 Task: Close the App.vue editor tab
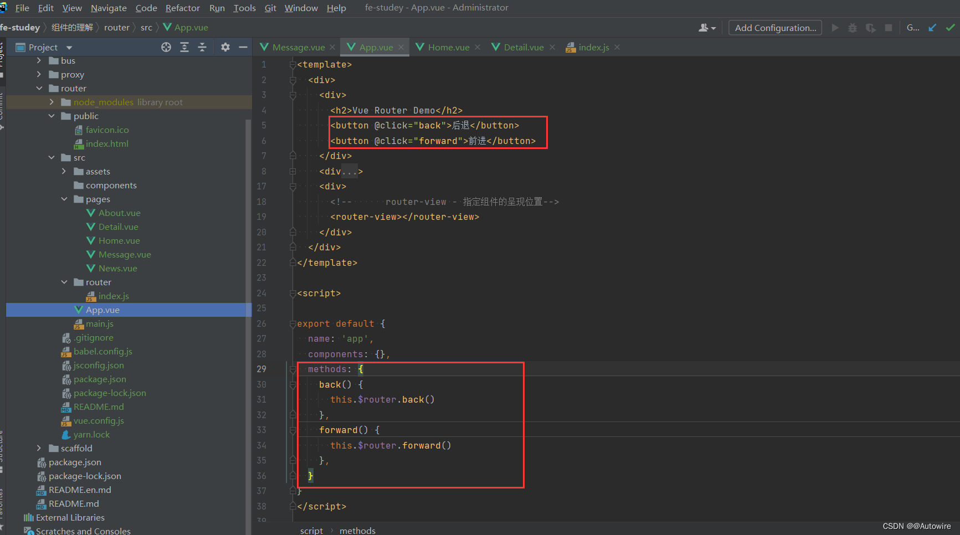[x=401, y=48]
